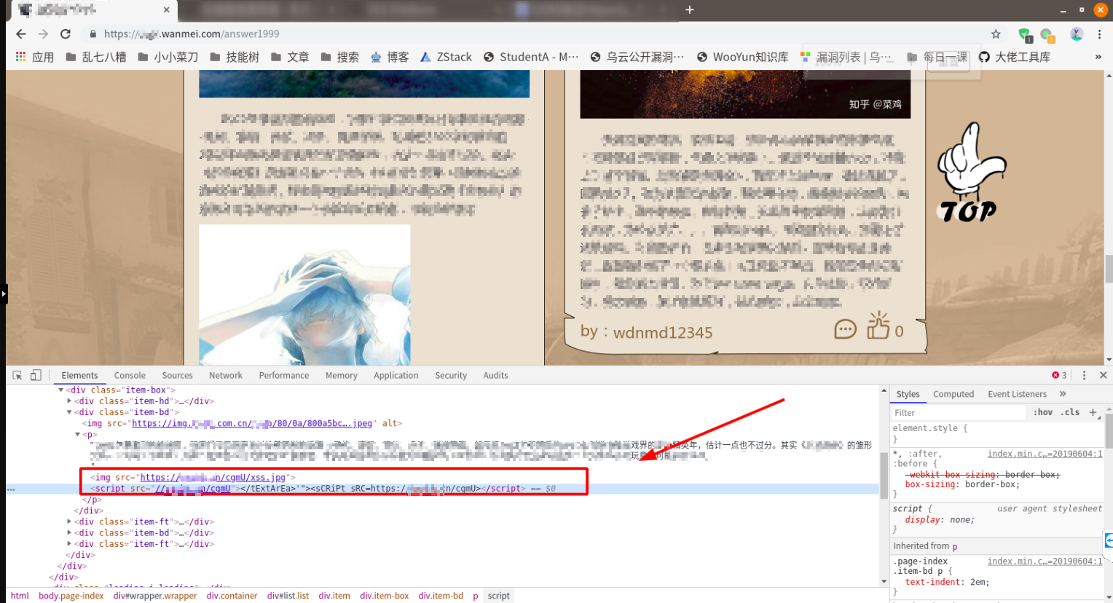Open 大佬工具库 GitHub bookmark
The width and height of the screenshot is (1113, 603).
[x=1014, y=57]
